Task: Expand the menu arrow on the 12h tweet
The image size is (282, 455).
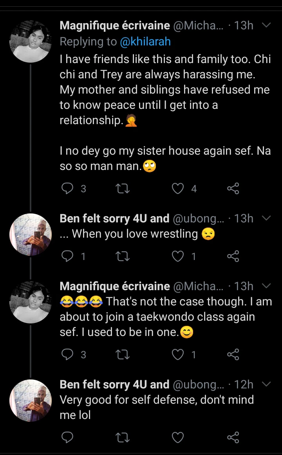Action: coord(266,384)
